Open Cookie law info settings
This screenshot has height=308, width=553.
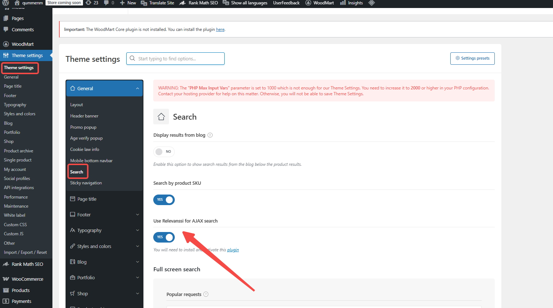pyautogui.click(x=84, y=149)
